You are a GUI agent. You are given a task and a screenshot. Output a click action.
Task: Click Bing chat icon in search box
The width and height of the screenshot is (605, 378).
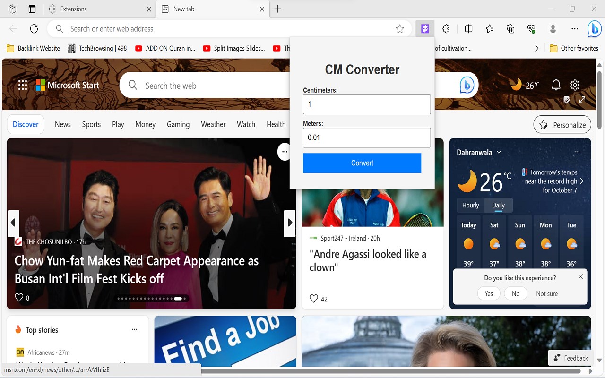(x=467, y=85)
